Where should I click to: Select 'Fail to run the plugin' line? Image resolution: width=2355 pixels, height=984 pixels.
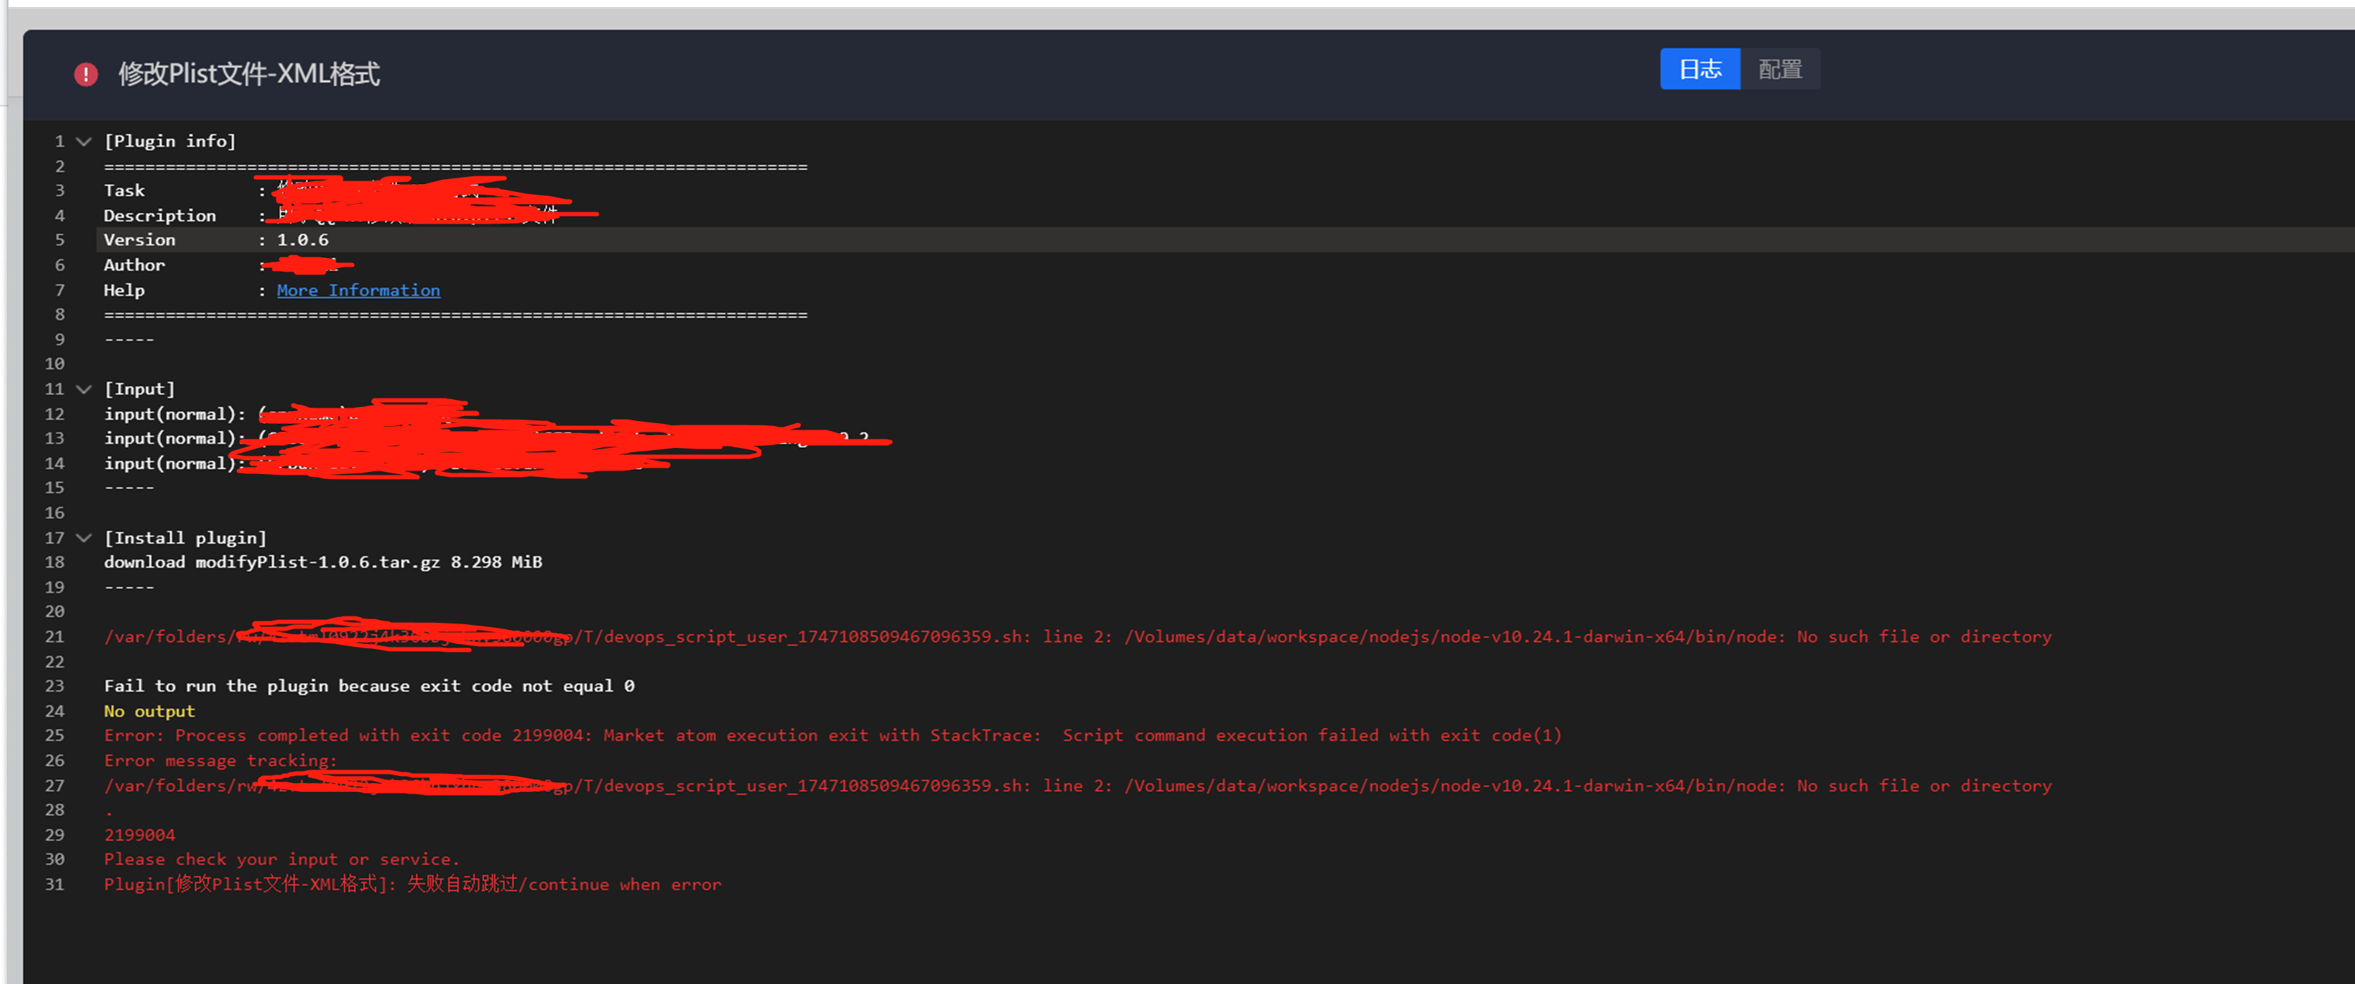368,687
